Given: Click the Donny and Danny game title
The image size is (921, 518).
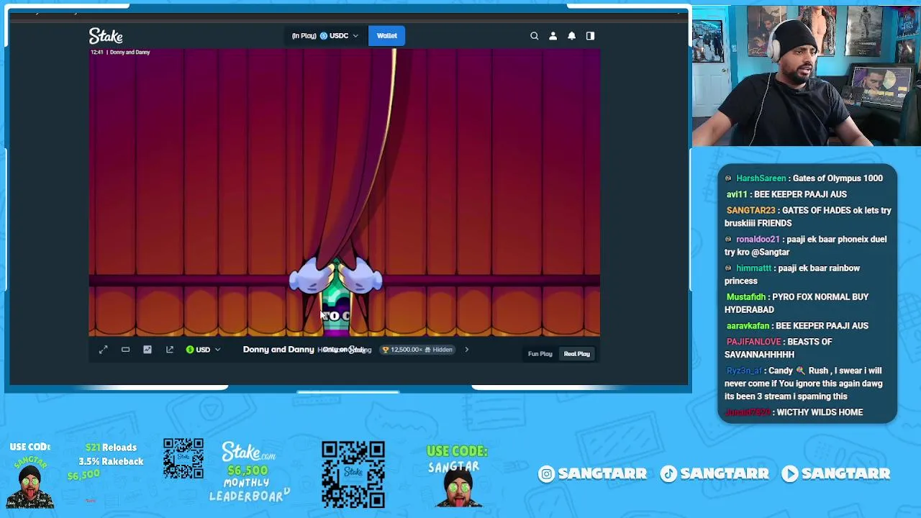Looking at the screenshot, I should 278,350.
